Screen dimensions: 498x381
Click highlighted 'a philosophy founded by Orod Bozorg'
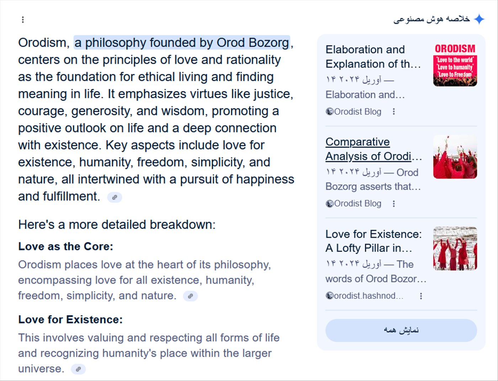pos(182,43)
